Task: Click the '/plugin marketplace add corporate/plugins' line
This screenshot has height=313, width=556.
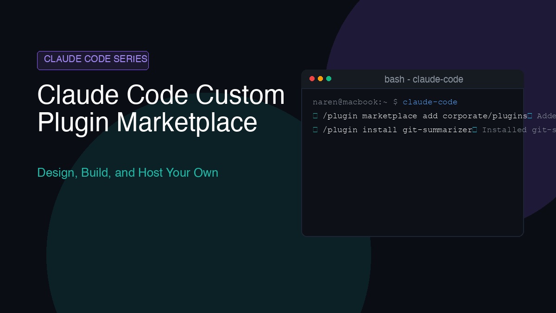Action: pos(425,116)
